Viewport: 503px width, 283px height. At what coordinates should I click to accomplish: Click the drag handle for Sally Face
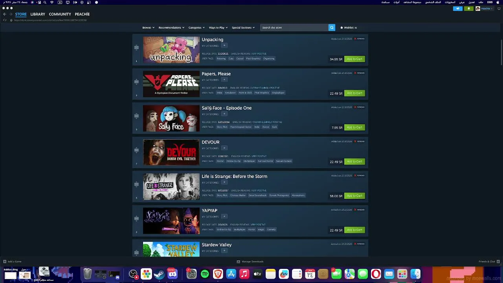point(136,116)
